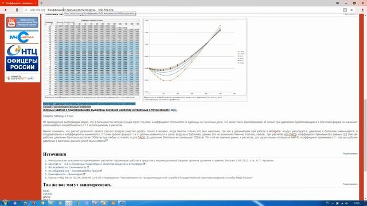Open the МЧС Медиа banner
This screenshot has width=367, height=206.
point(22,37)
